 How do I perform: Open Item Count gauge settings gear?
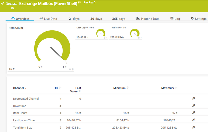coord(70,69)
